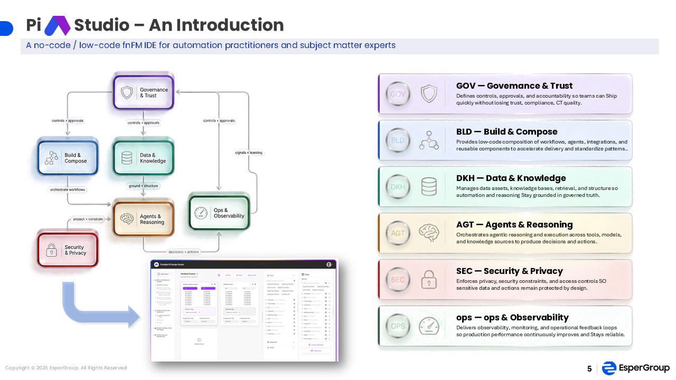Viewport: 676px width, 380px height.
Task: Select the workflow nodes icon beside BLD badge
Action: [428, 140]
